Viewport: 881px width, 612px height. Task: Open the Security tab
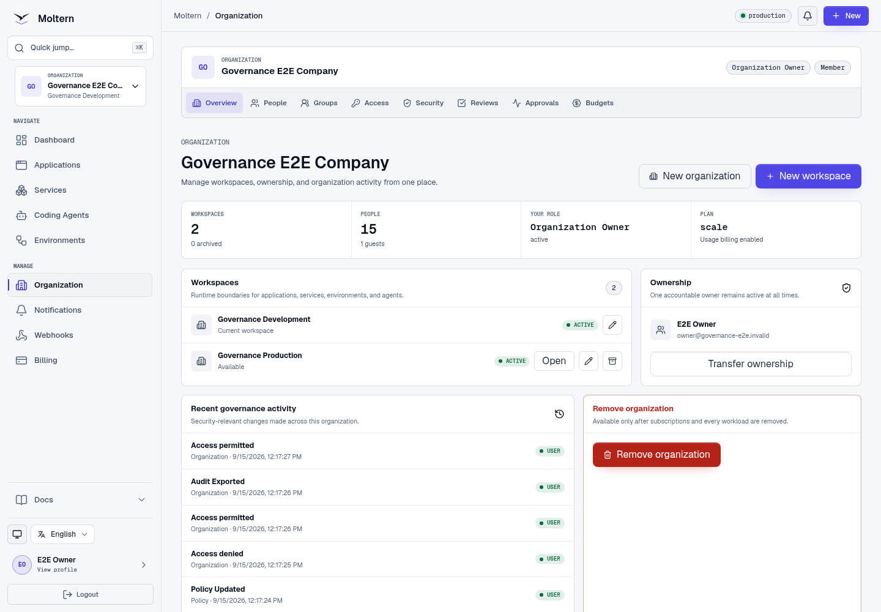pos(423,103)
